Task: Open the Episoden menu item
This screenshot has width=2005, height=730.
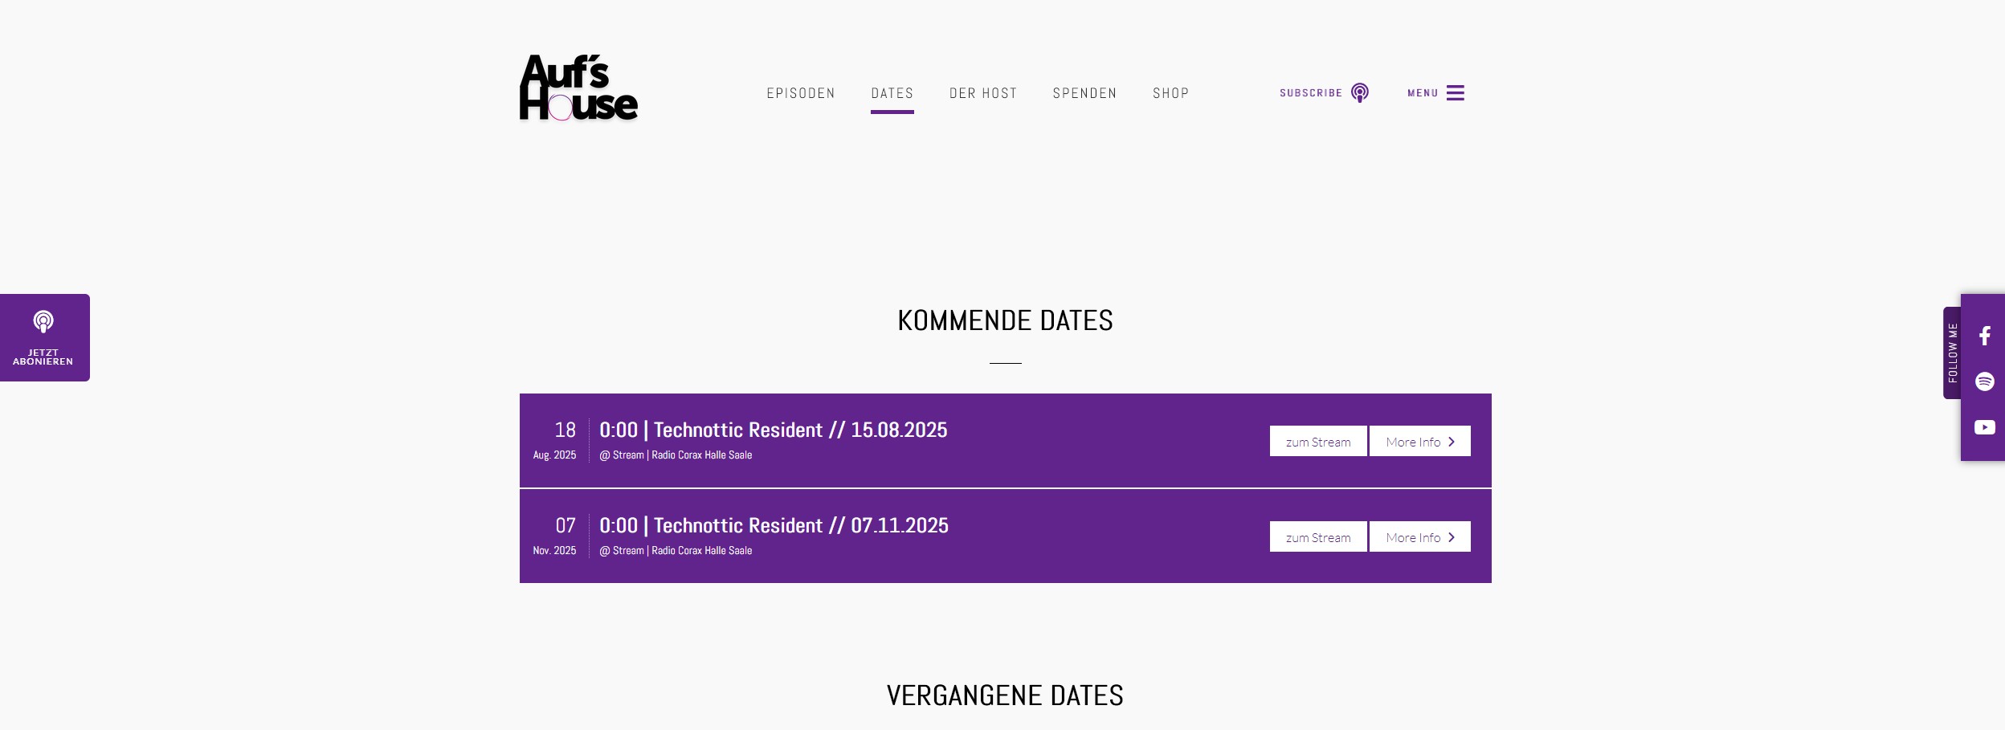Action: pos(801,93)
